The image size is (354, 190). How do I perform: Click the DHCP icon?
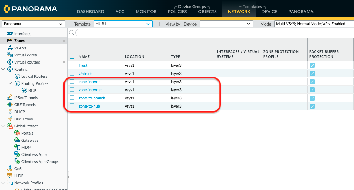tap(10, 112)
